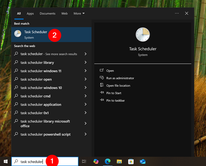Expand arrow for 'task scheduler library'
Screen dimensions: 206x166
(x=86, y=62)
